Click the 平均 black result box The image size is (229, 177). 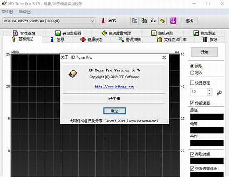pyautogui.click(x=207, y=143)
